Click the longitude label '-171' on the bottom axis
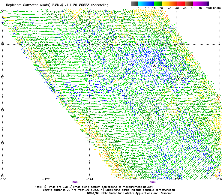 [133, 179]
